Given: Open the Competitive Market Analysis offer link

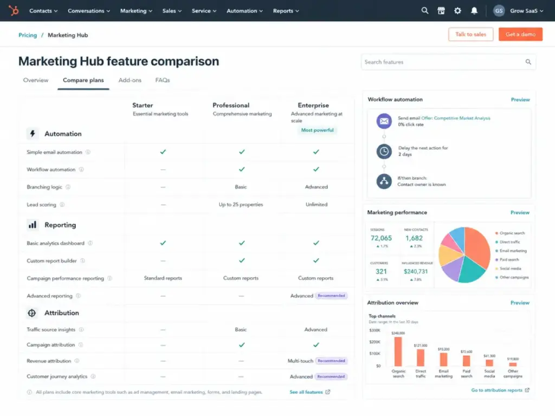Looking at the screenshot, I should click(456, 118).
